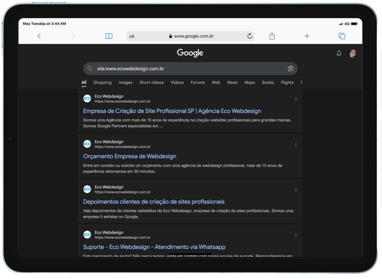The width and height of the screenshot is (382, 279).
Task: Switch to the News tab
Action: point(233,82)
